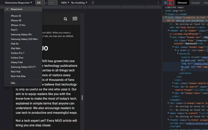
Task: Click the viewport height input field
Action: [x=52, y=3]
